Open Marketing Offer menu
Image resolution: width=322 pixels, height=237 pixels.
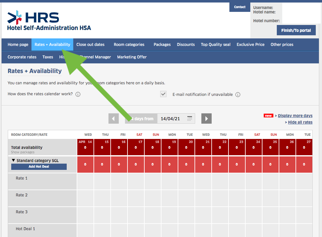[x=132, y=57]
